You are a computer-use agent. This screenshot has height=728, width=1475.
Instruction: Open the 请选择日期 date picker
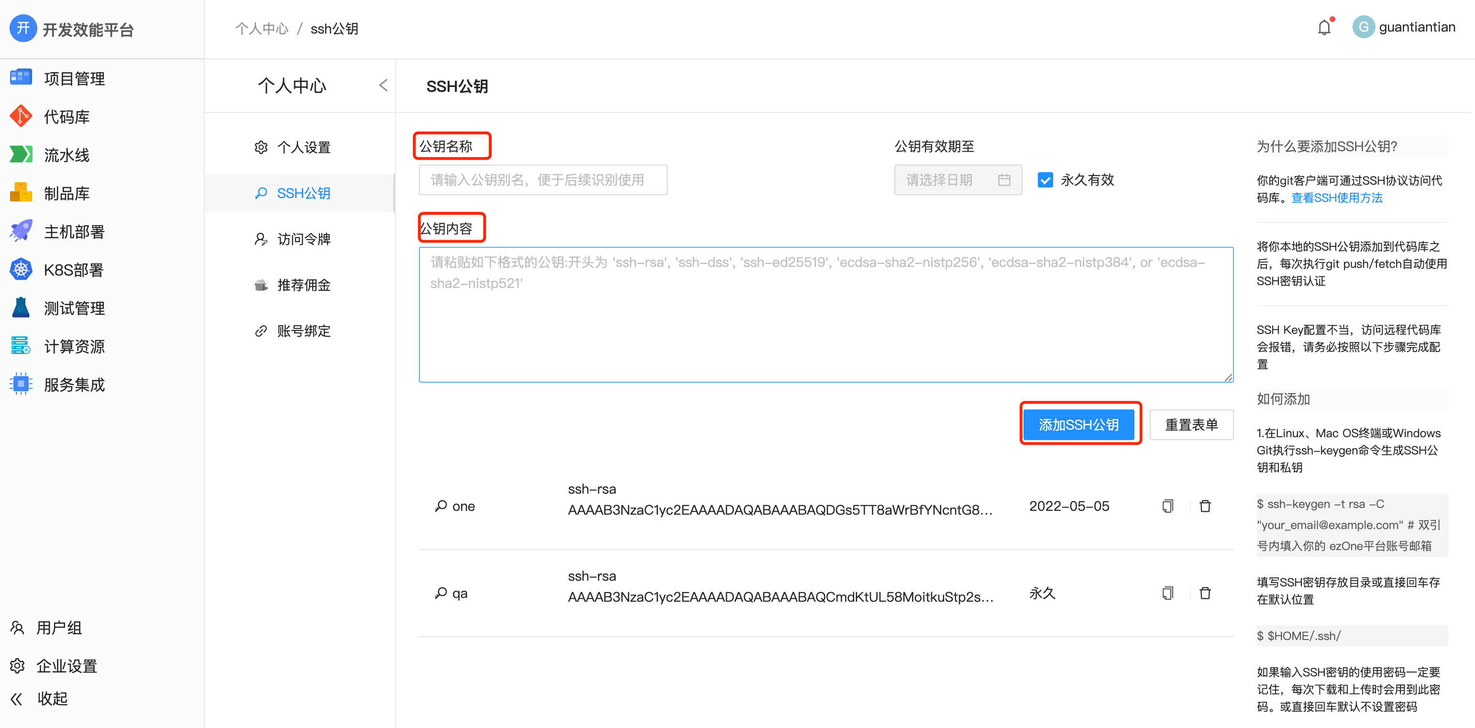[x=958, y=180]
